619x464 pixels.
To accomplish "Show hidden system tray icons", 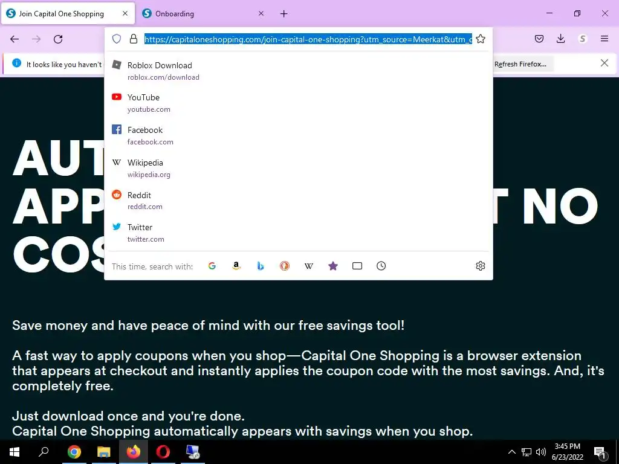I will pyautogui.click(x=511, y=452).
